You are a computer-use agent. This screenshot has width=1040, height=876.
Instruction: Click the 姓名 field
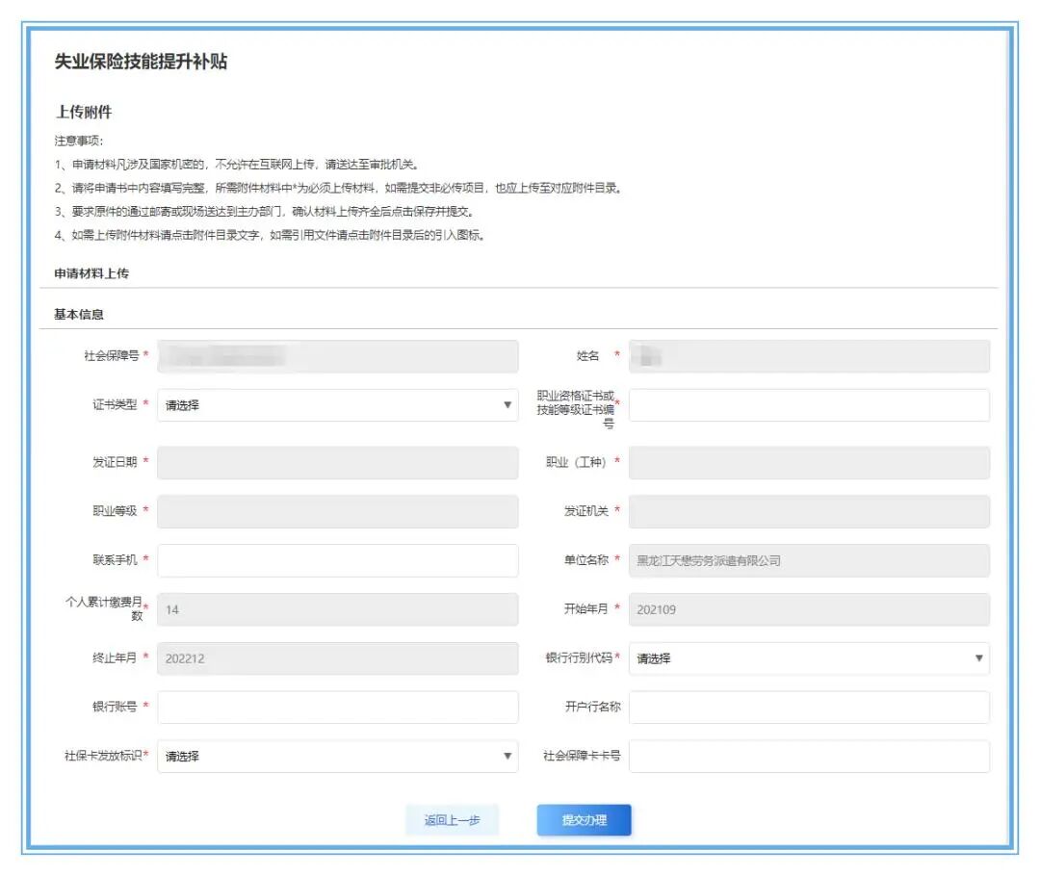point(809,356)
